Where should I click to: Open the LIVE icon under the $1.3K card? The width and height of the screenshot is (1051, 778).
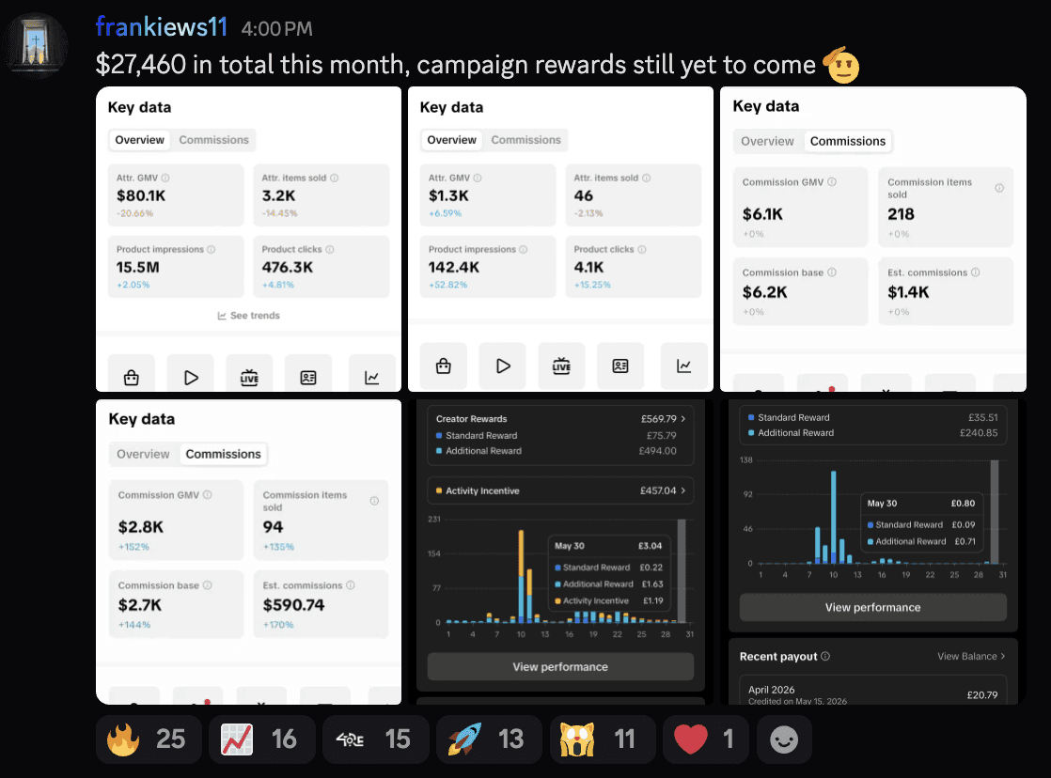(561, 366)
